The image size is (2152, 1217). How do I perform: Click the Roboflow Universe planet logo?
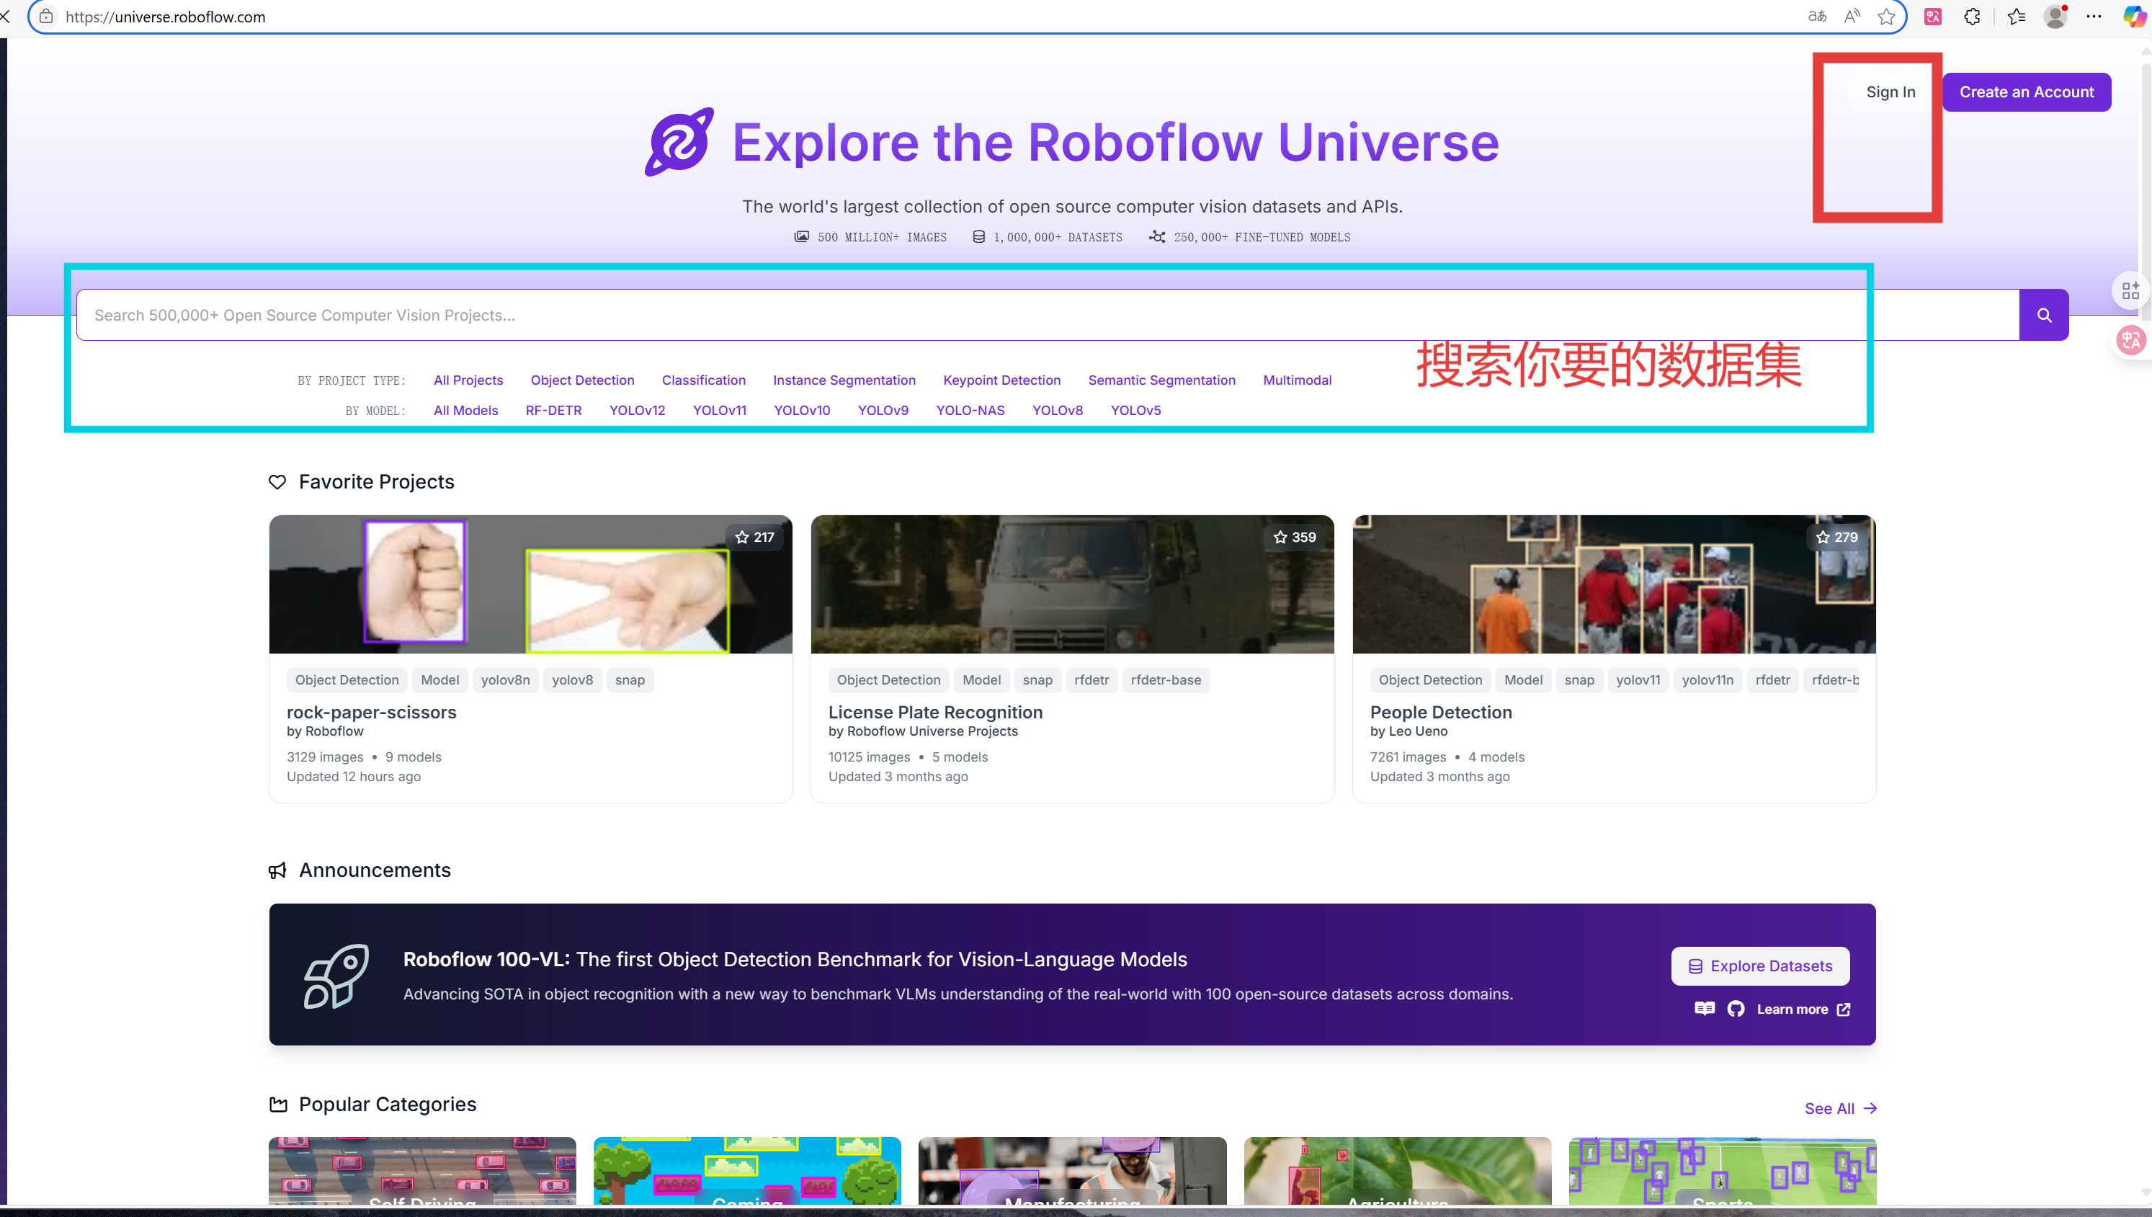pyautogui.click(x=679, y=142)
